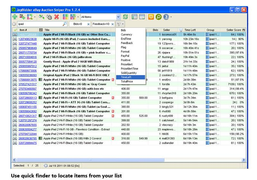257x180 pixels.
Task: Sort by Time Left column header
Action: [x=192, y=30]
